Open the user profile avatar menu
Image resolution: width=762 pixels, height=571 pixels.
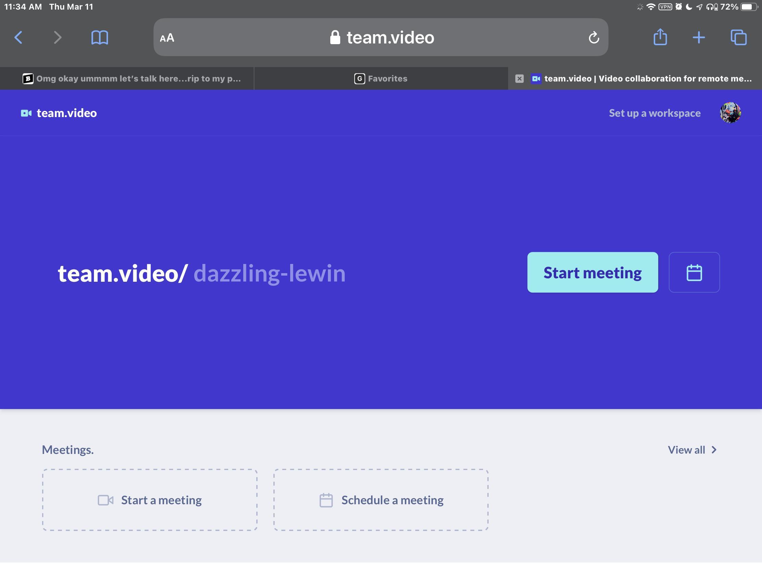click(x=730, y=113)
